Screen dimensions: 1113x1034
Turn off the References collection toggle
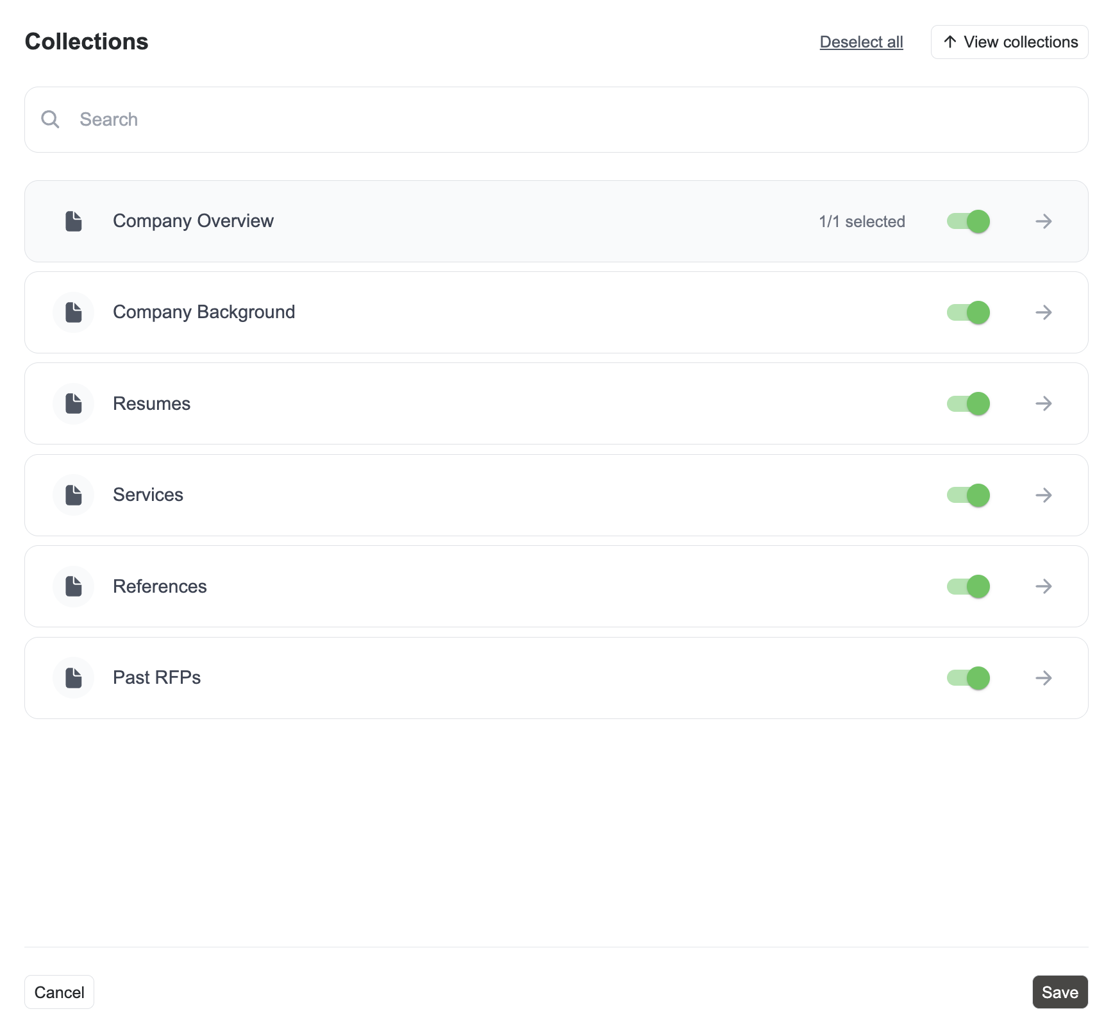point(968,586)
